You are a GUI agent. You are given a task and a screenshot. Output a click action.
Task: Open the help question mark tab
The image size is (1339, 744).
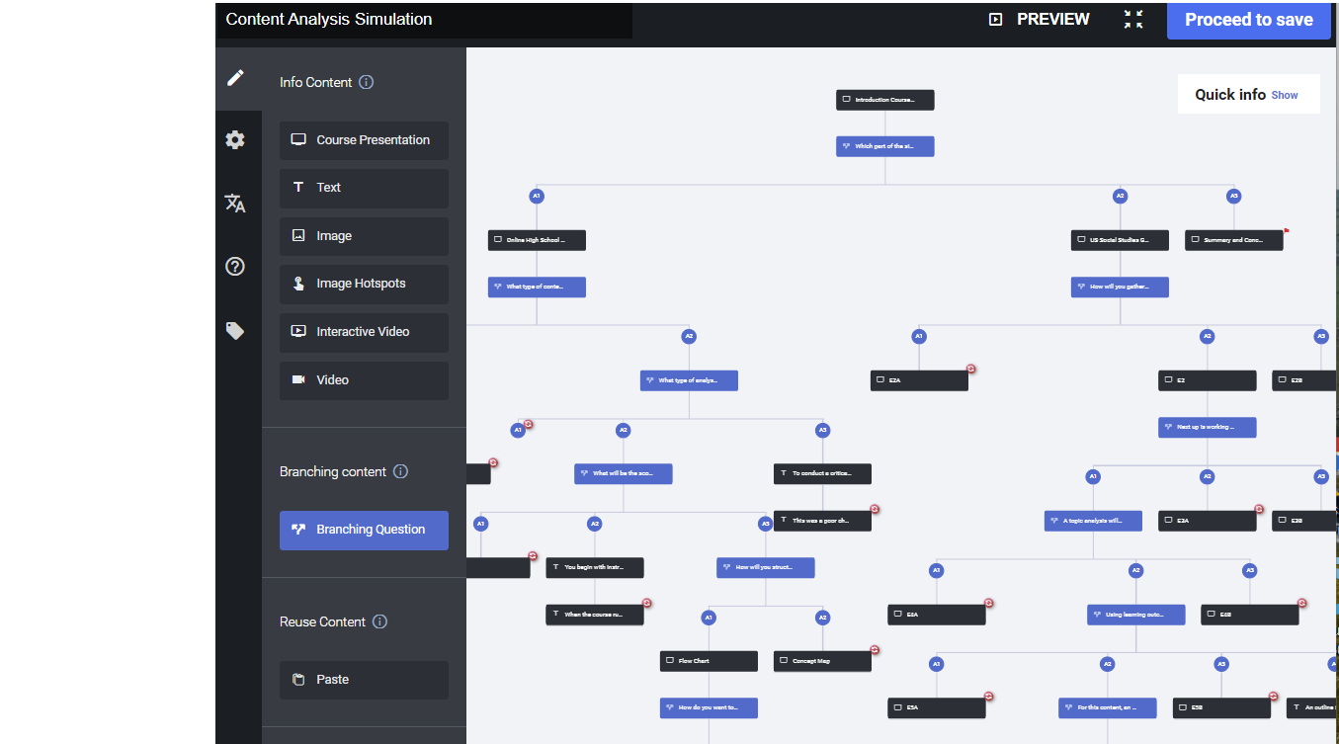[x=235, y=267]
